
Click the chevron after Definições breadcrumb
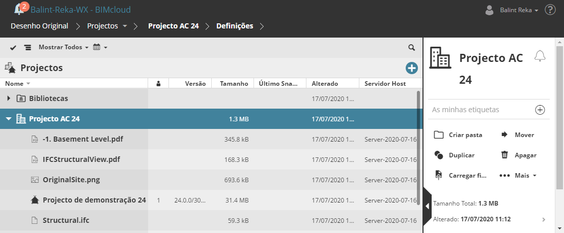point(262,26)
